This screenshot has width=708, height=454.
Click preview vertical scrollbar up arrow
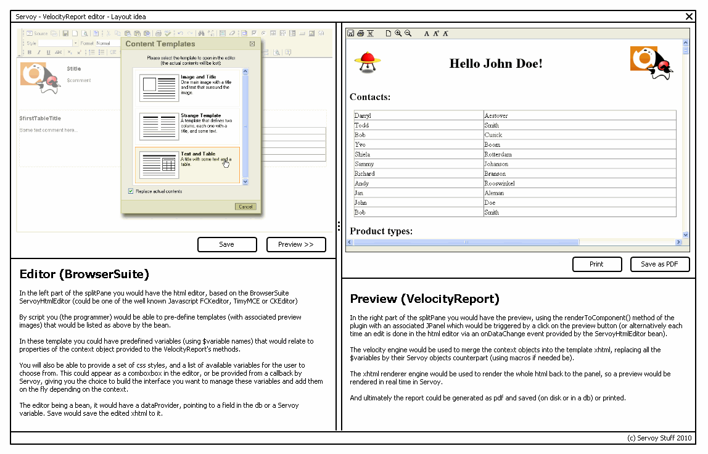pyautogui.click(x=685, y=43)
